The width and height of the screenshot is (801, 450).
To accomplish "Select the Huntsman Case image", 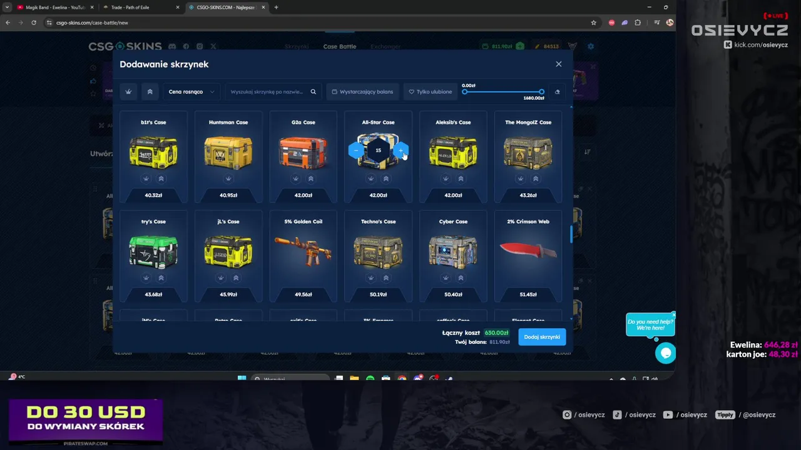I will pos(228,152).
